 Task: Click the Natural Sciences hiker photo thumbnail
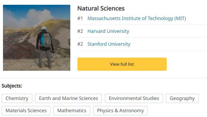(x=37, y=38)
